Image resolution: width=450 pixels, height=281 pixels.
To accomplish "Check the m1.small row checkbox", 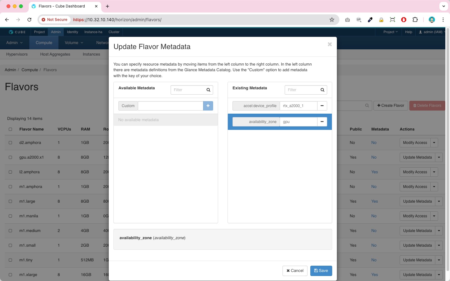I will (10, 245).
